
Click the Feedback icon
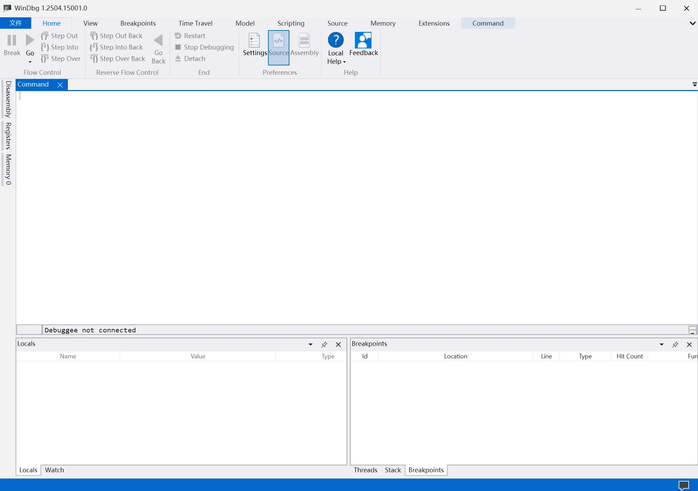pos(363,41)
